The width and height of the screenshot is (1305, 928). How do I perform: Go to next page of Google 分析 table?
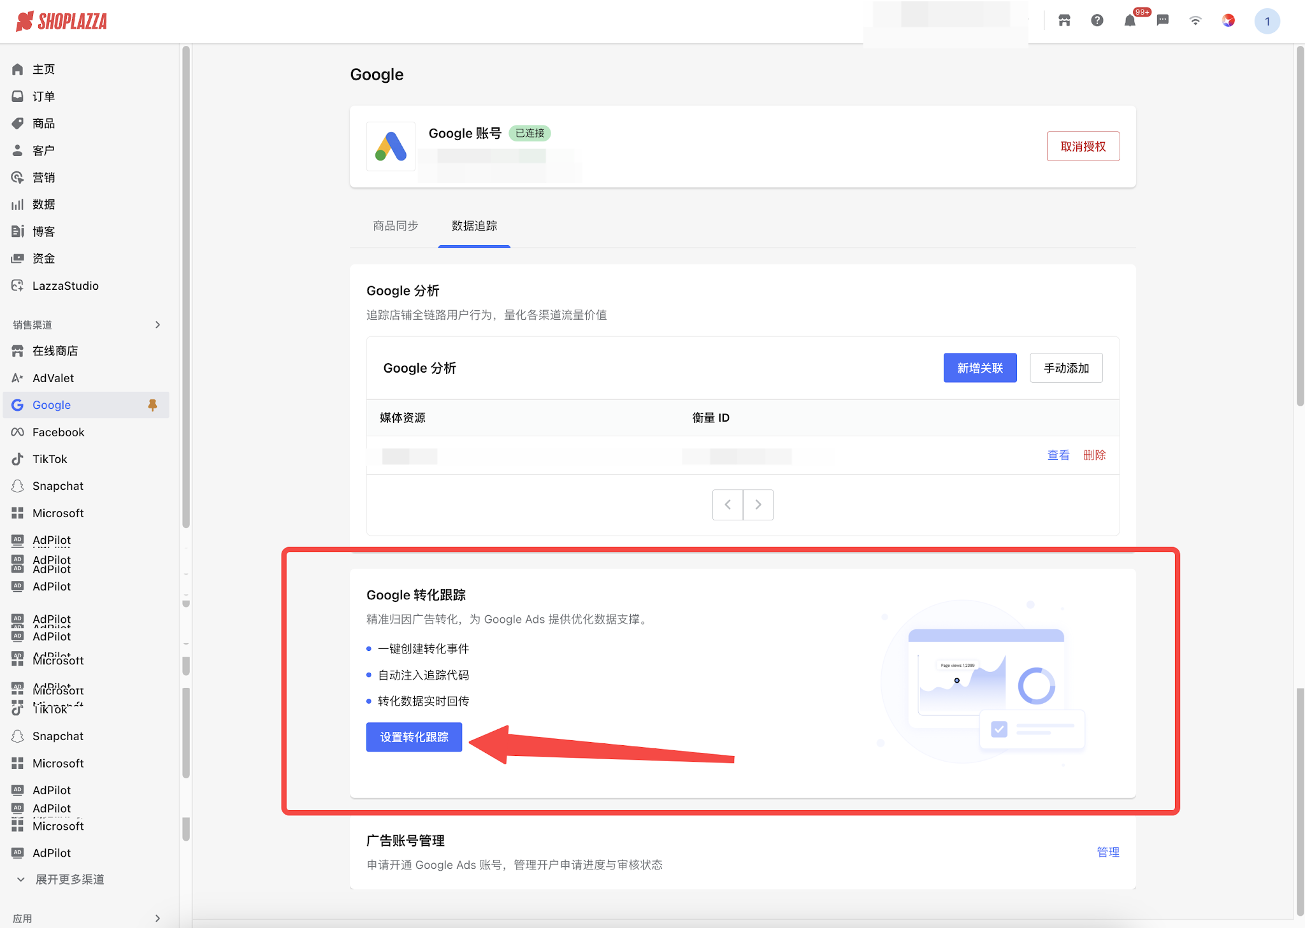[758, 504]
